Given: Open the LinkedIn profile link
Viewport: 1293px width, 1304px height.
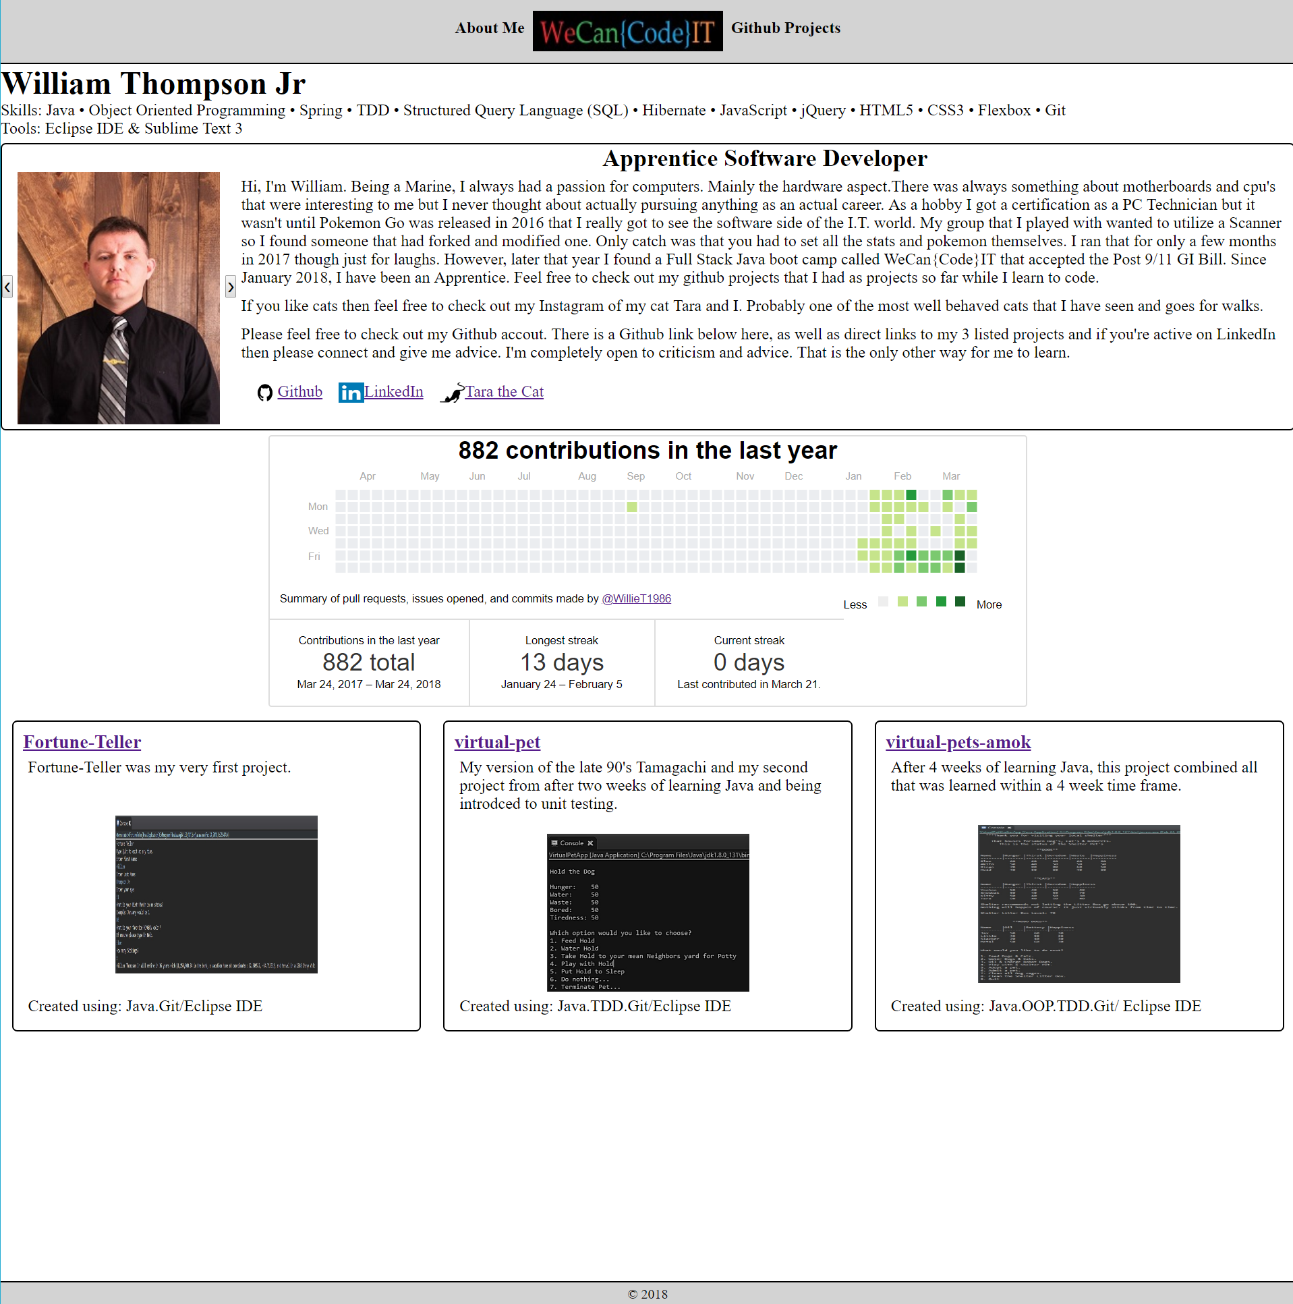Looking at the screenshot, I should (393, 391).
